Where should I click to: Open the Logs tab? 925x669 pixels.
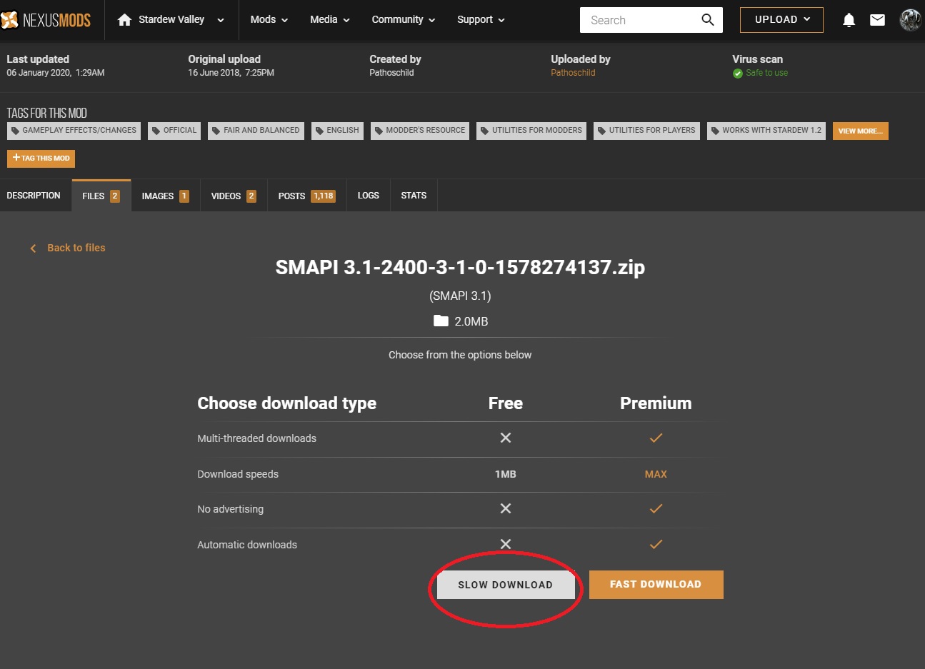[369, 195]
